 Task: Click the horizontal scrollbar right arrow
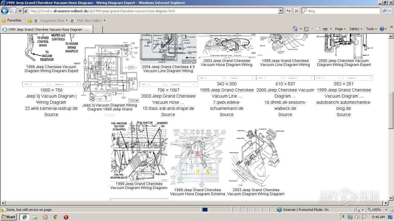[x=386, y=203]
